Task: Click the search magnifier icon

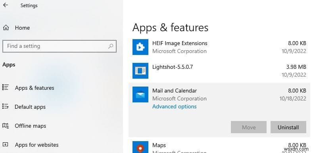Action: point(111,46)
